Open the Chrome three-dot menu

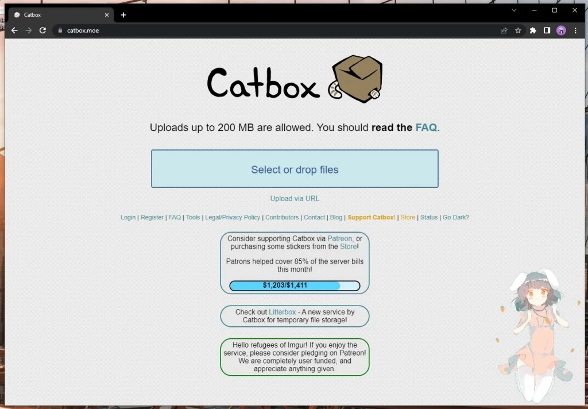click(x=575, y=30)
